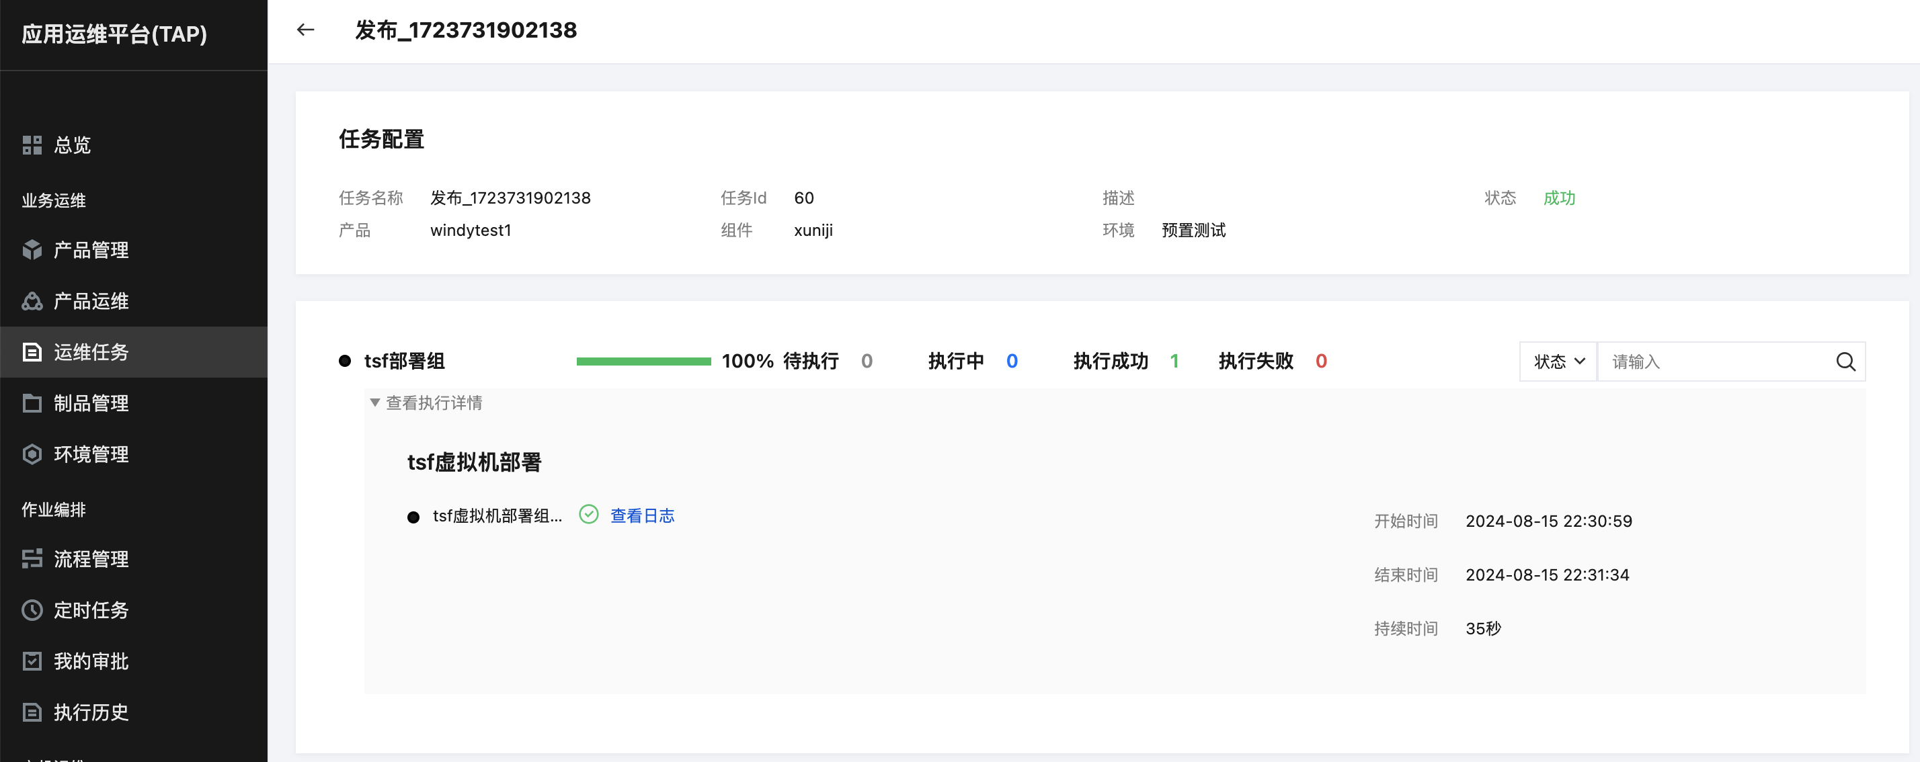1920x762 pixels.
Task: Click the tsf部署组 group title
Action: (x=404, y=362)
